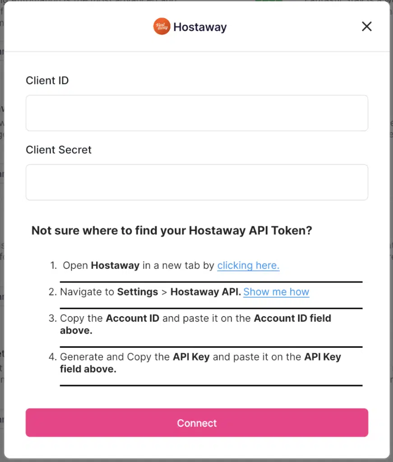
Task: Focus the Client ID input field
Action: pos(197,113)
